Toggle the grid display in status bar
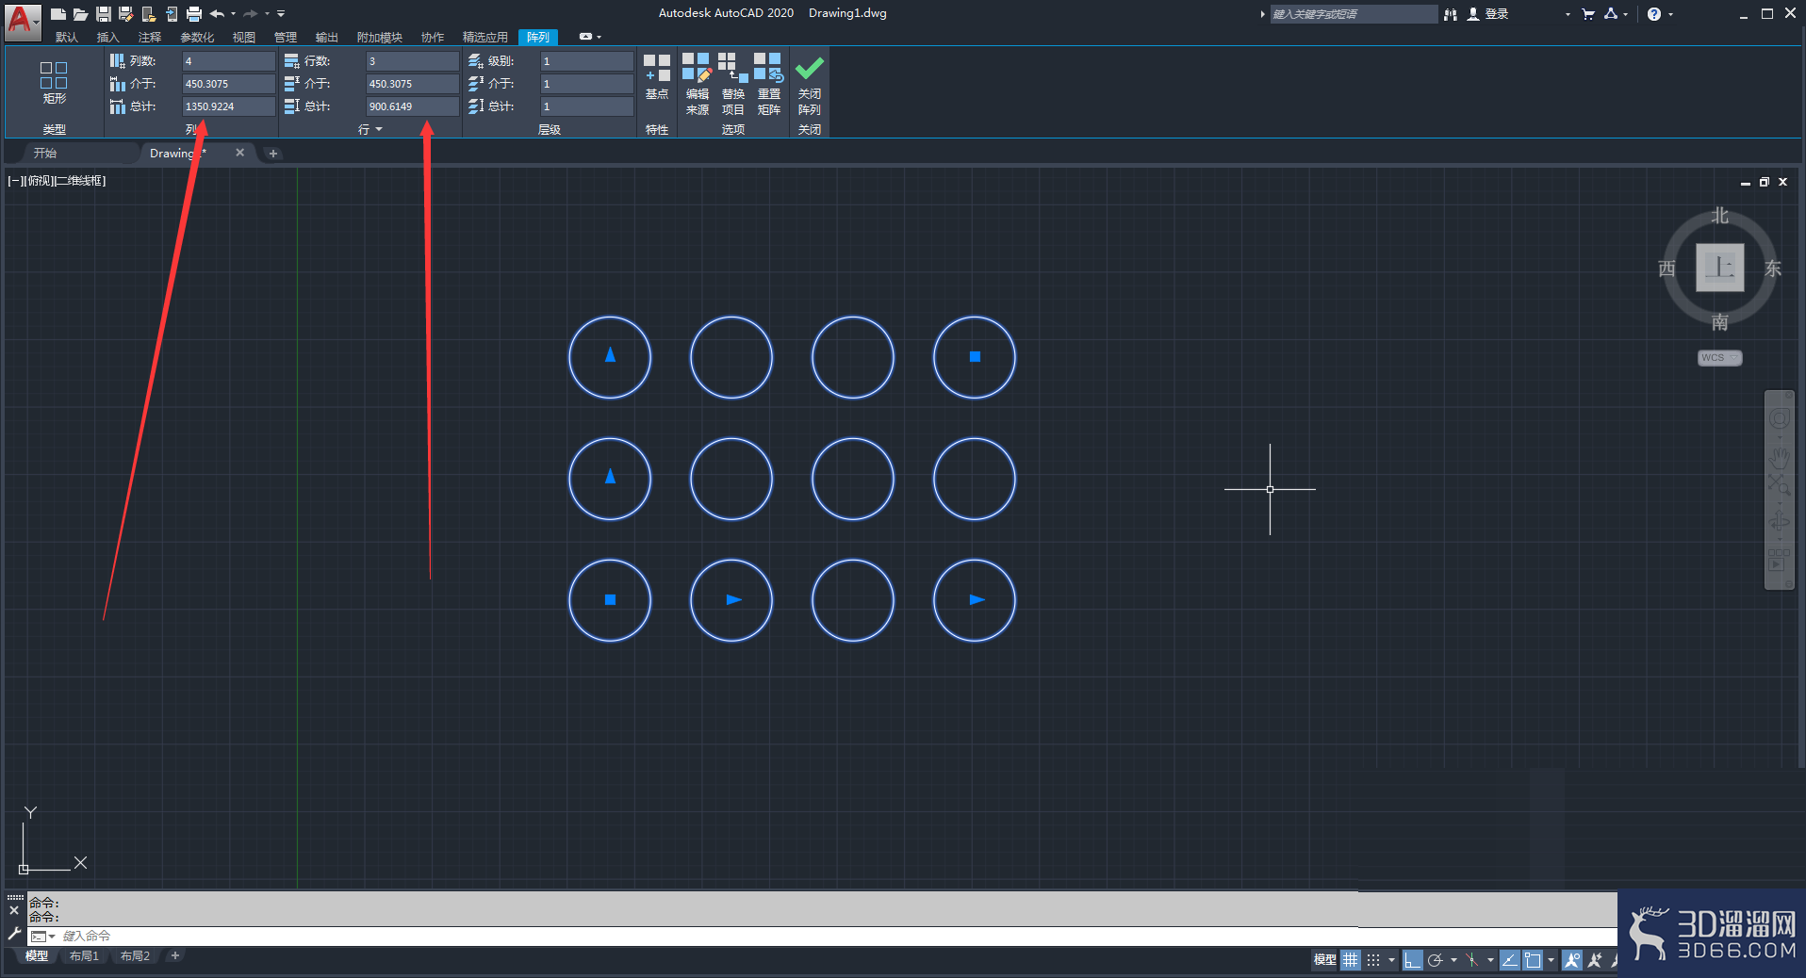The width and height of the screenshot is (1806, 978). [x=1351, y=960]
